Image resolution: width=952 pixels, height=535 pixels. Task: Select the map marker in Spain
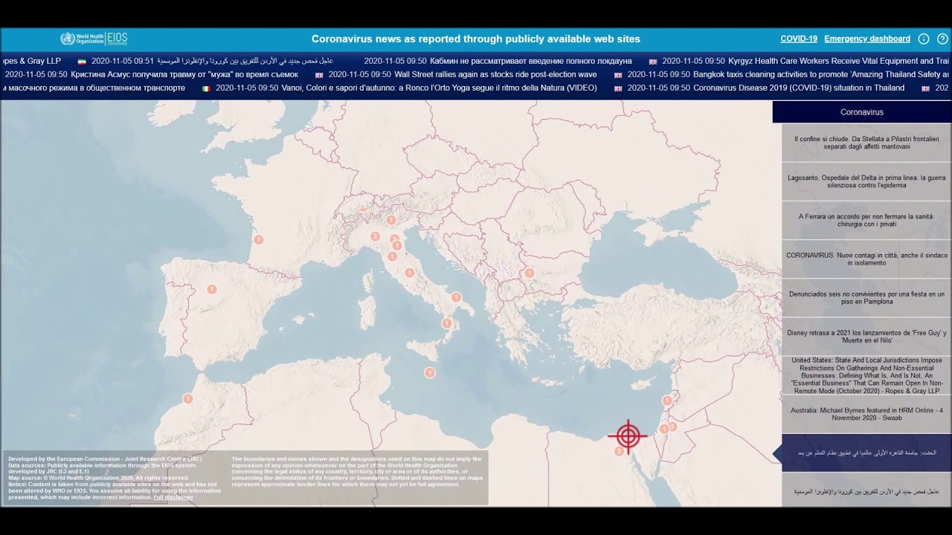212,289
